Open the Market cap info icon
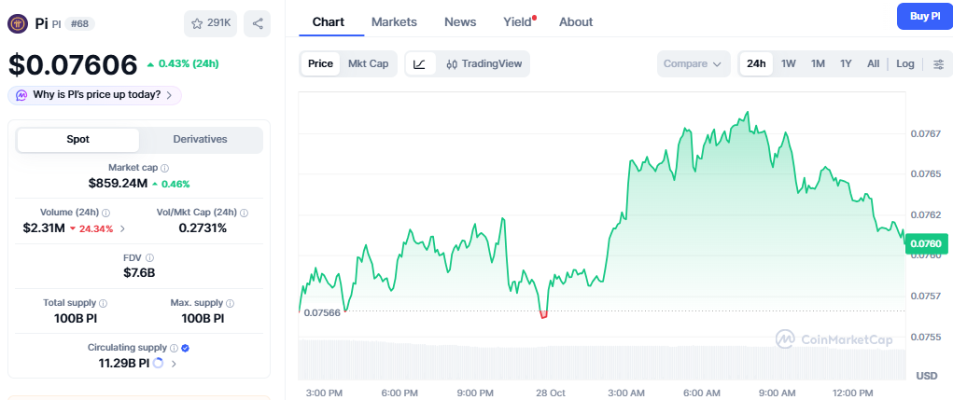Image resolution: width=953 pixels, height=400 pixels. (x=164, y=168)
